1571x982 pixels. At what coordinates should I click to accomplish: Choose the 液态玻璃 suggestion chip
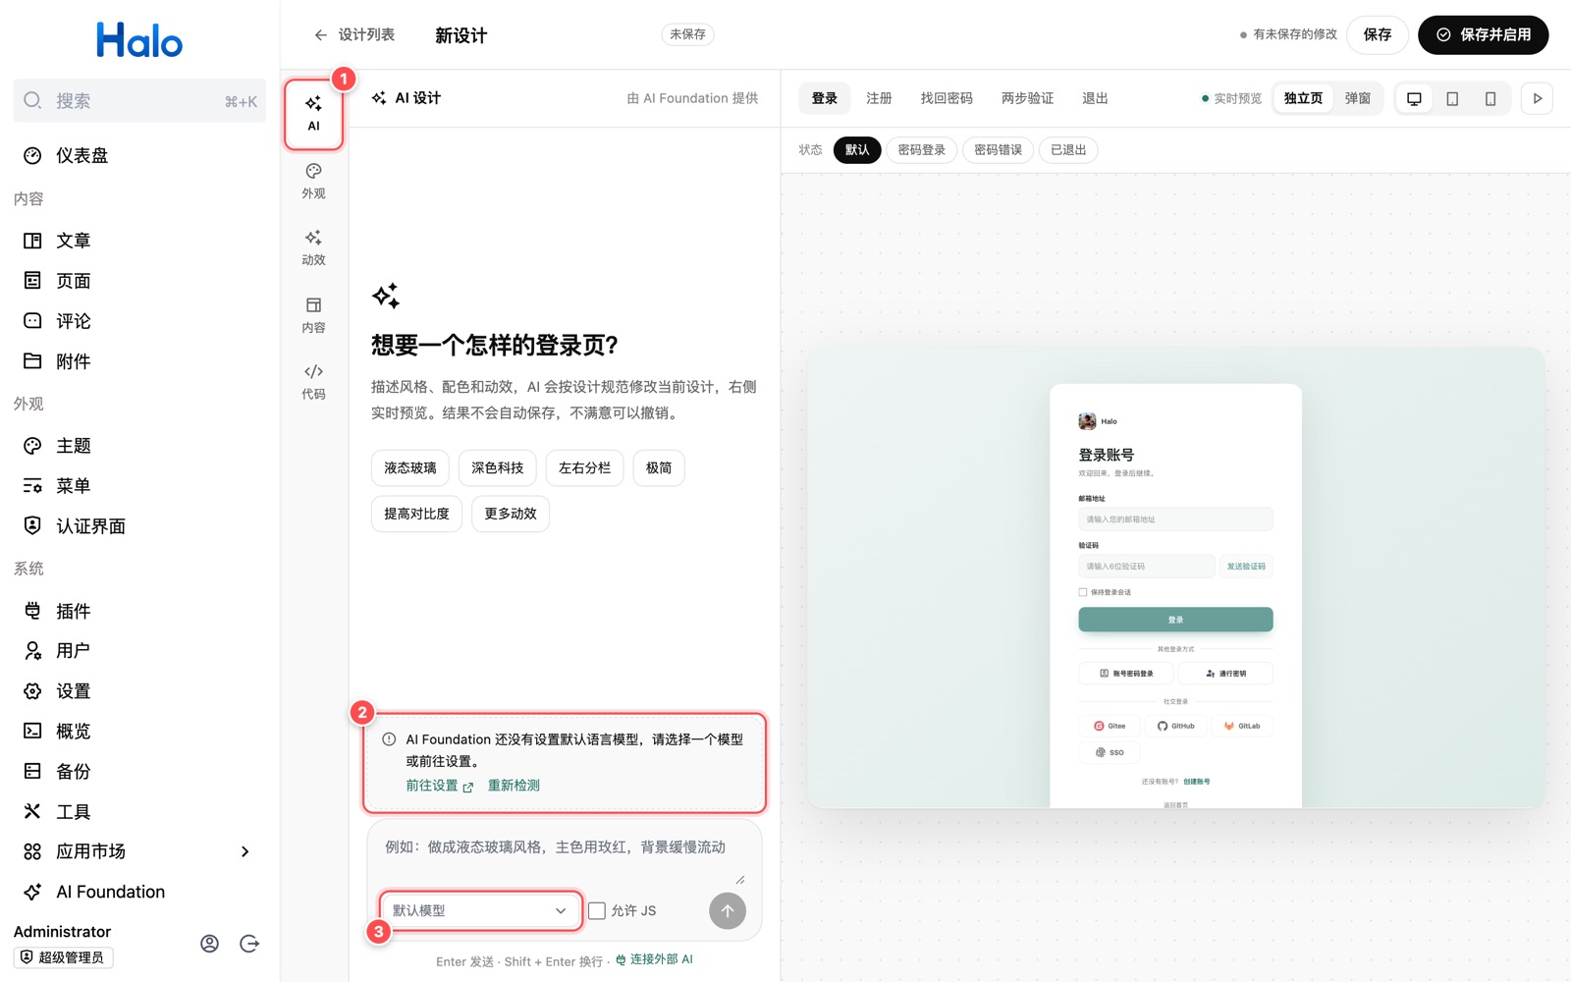coord(410,468)
